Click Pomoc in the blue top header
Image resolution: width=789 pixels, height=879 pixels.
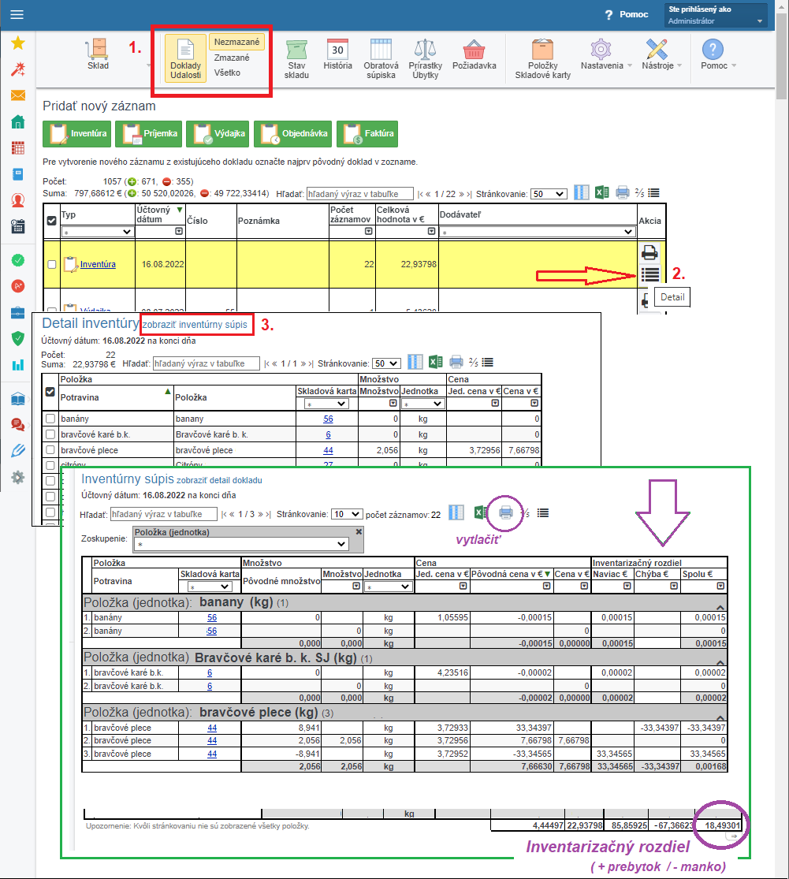(x=627, y=14)
